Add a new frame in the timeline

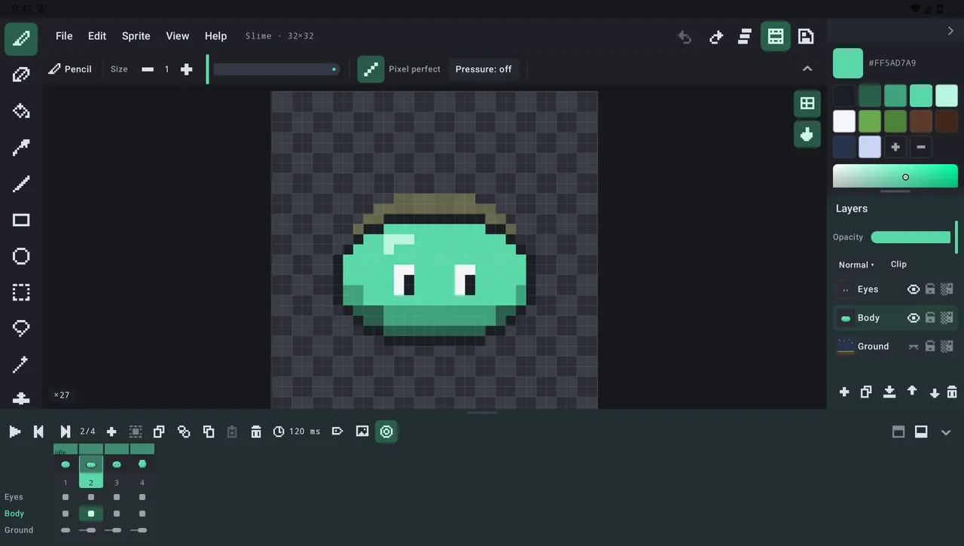[x=111, y=432]
